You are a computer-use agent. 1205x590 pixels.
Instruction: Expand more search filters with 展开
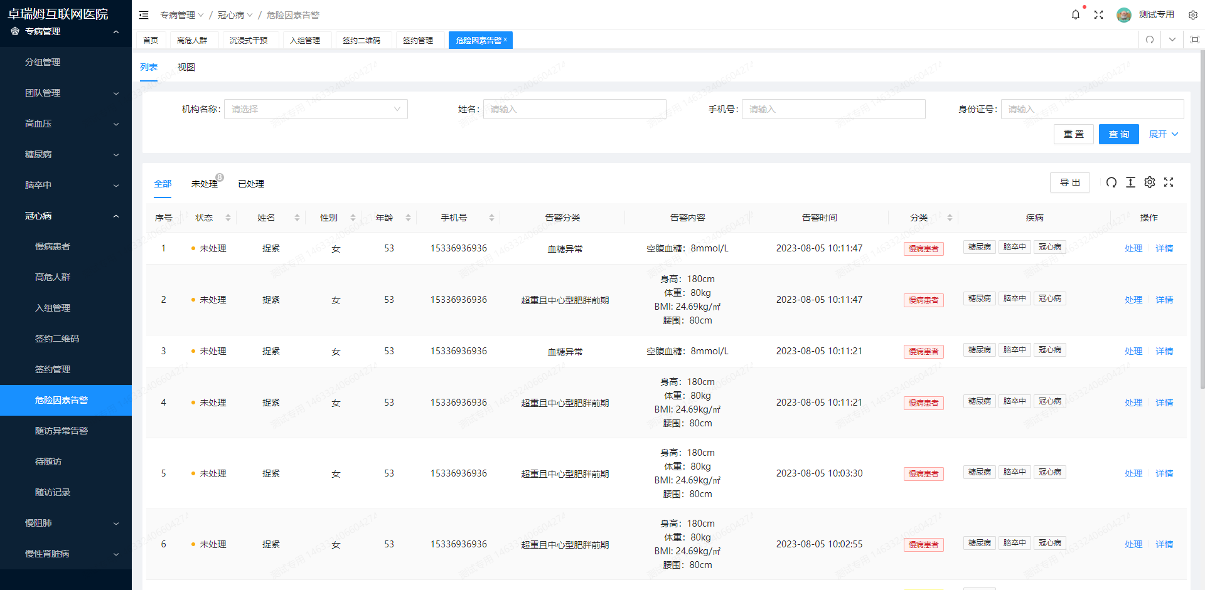1164,134
